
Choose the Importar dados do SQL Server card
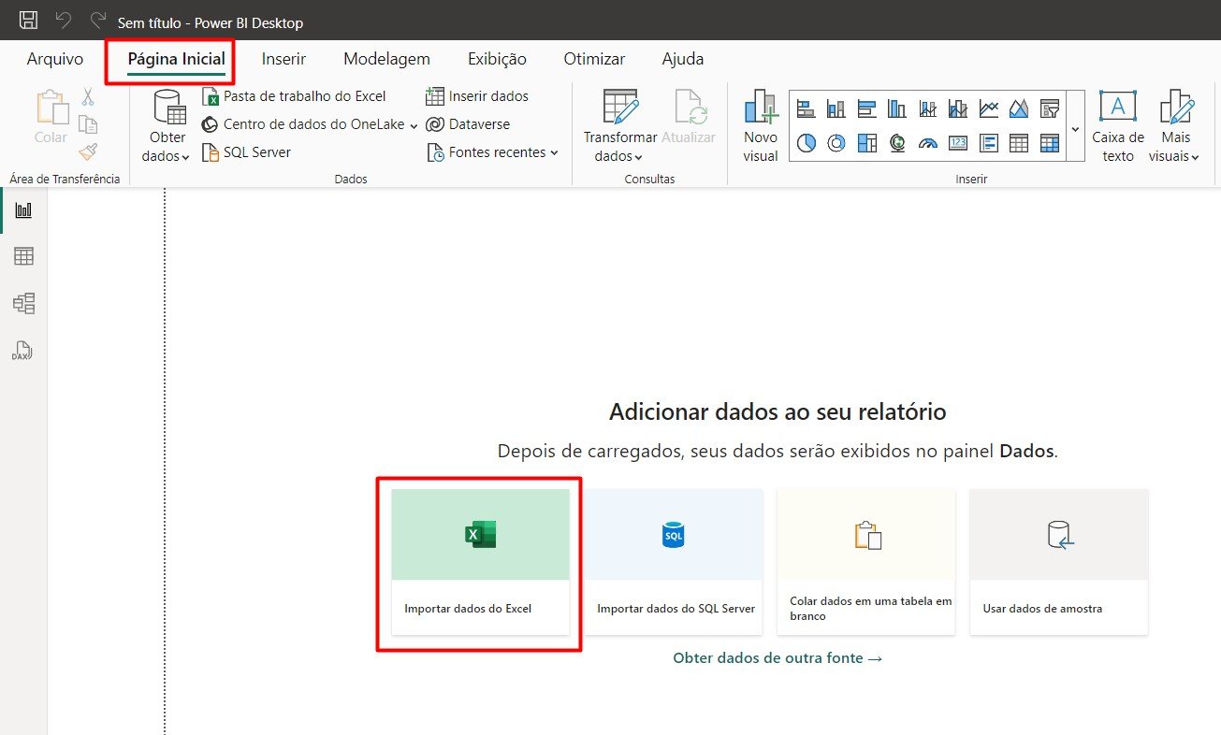tap(674, 562)
